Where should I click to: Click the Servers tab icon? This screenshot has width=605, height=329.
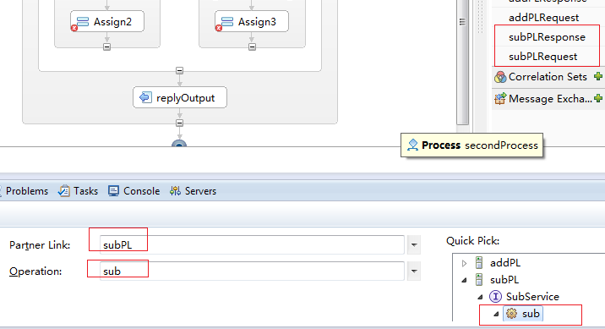(175, 191)
